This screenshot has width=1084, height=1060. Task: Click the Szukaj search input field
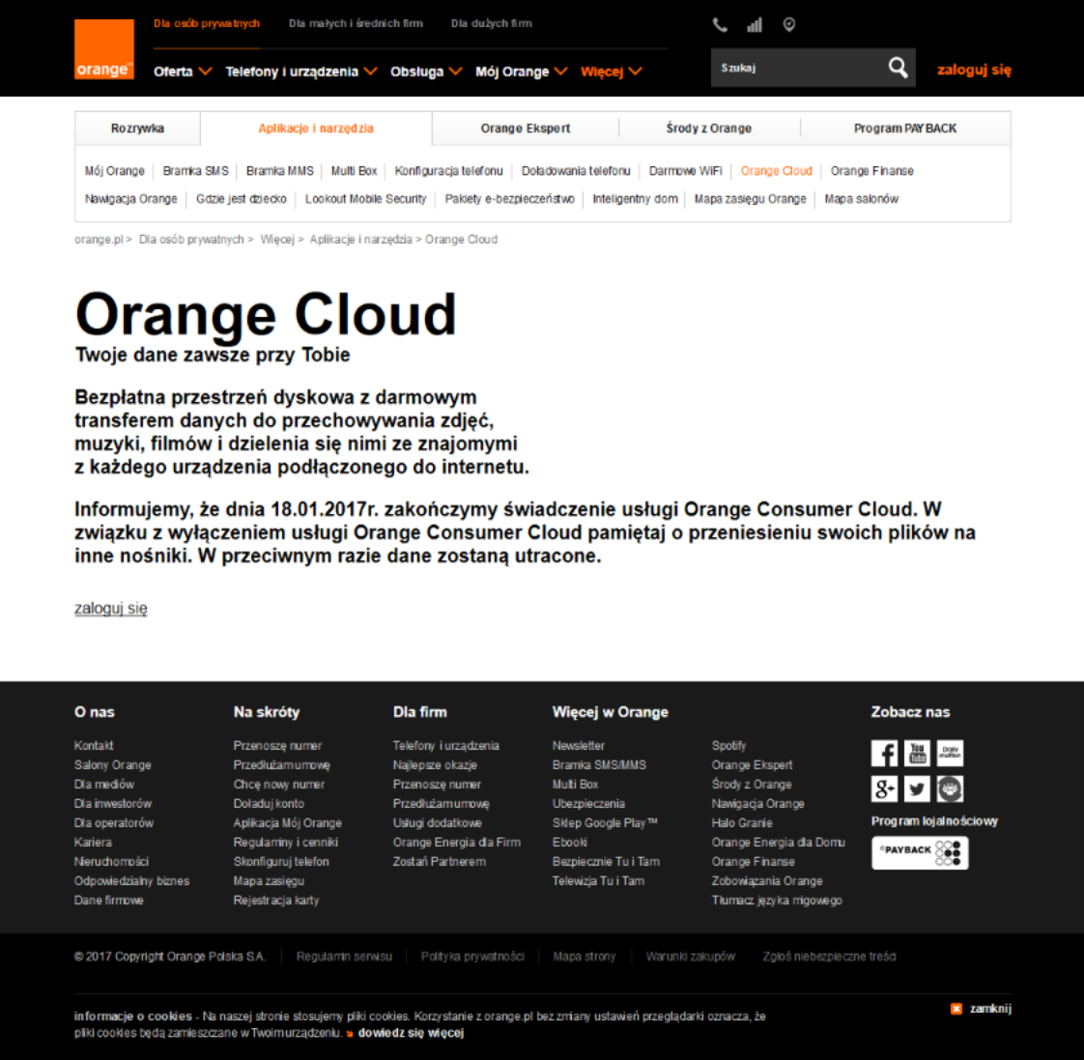point(797,69)
